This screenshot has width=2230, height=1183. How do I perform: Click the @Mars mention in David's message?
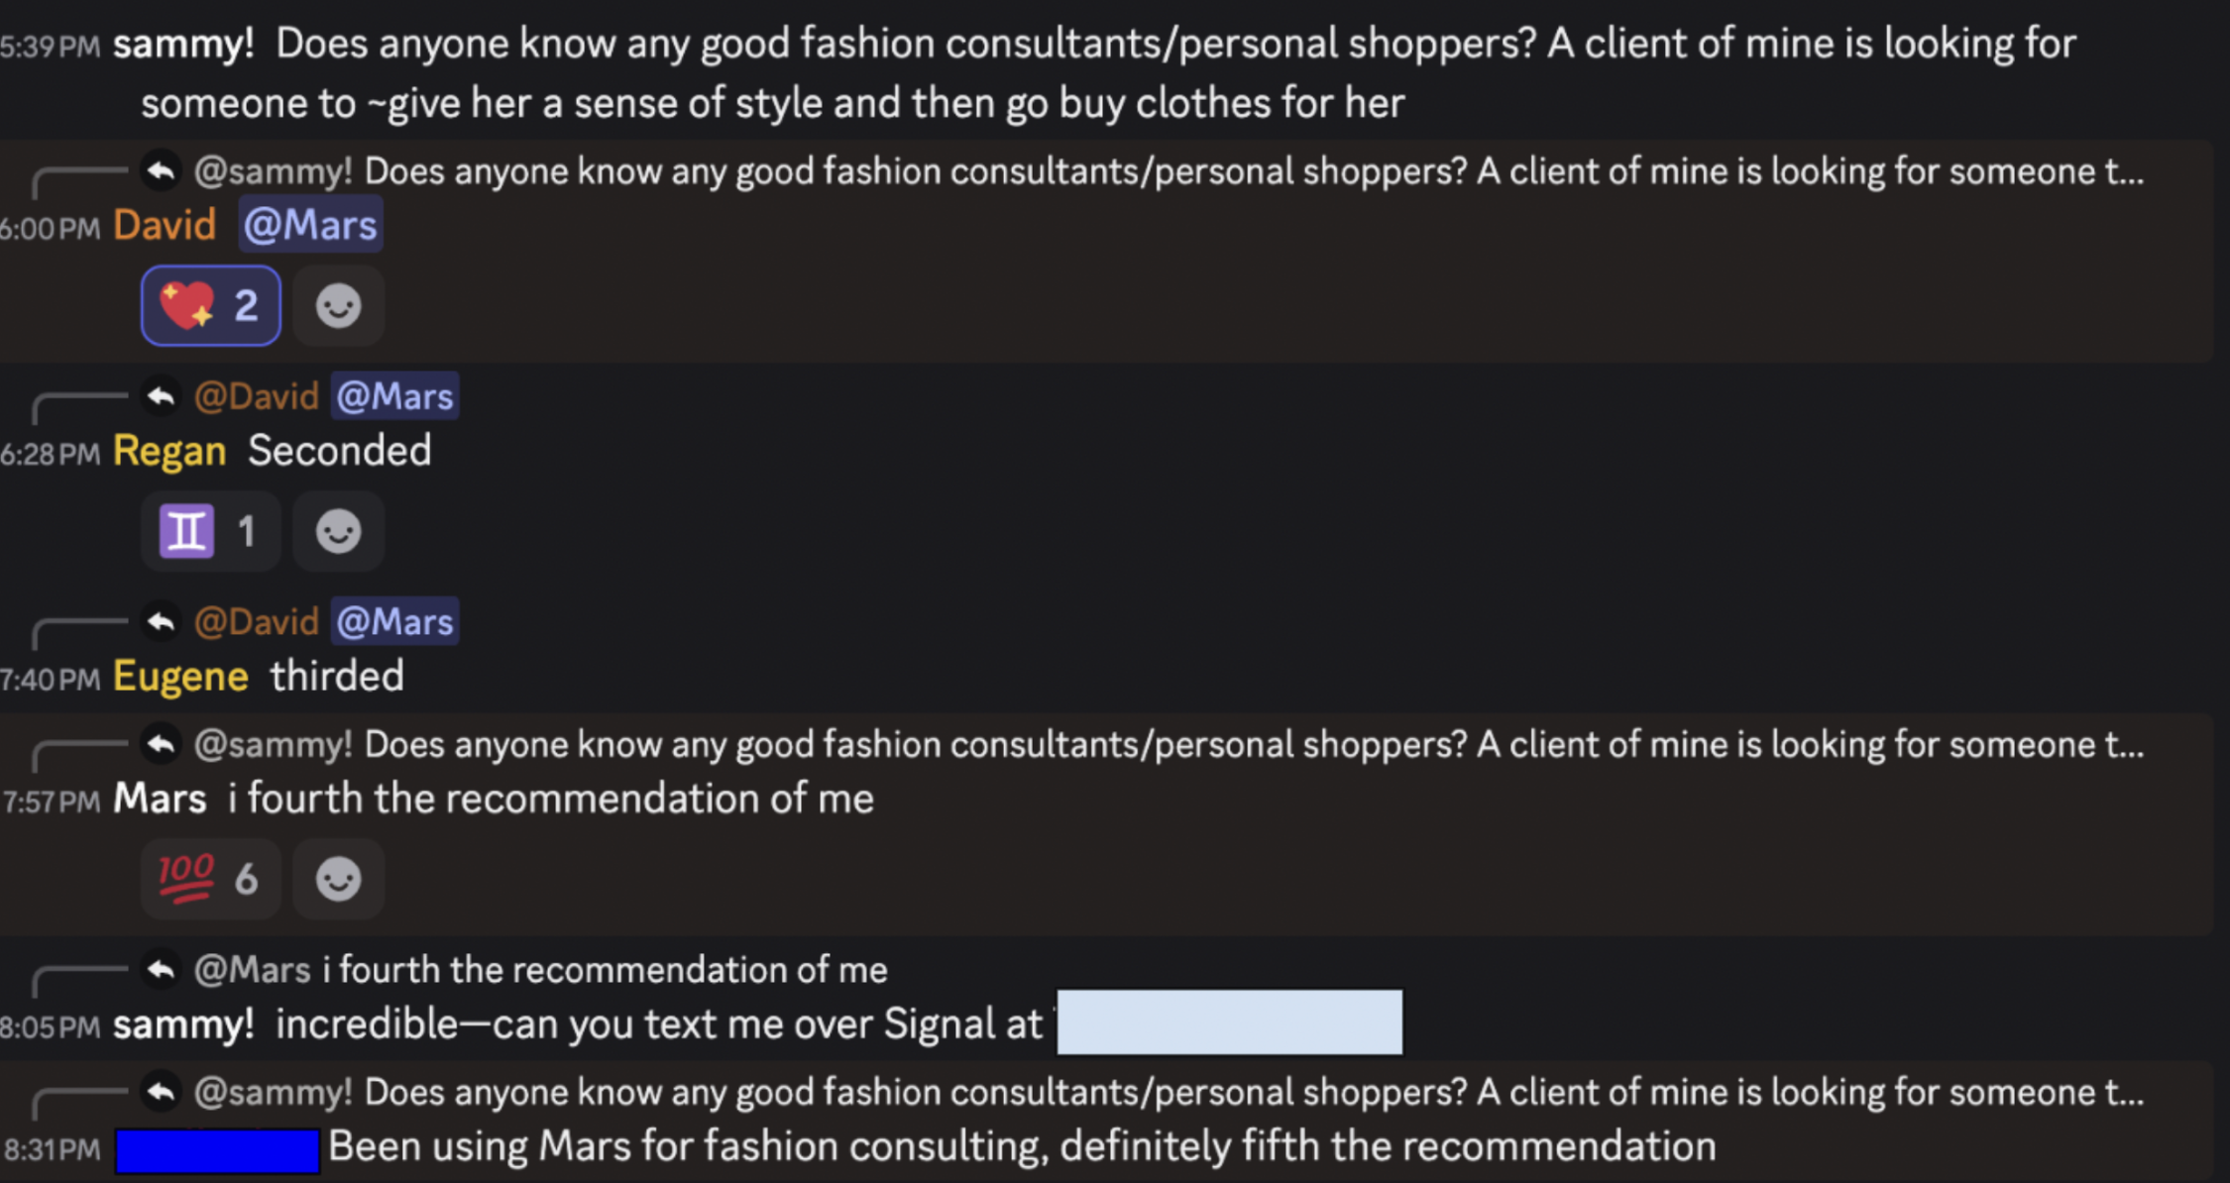310,225
